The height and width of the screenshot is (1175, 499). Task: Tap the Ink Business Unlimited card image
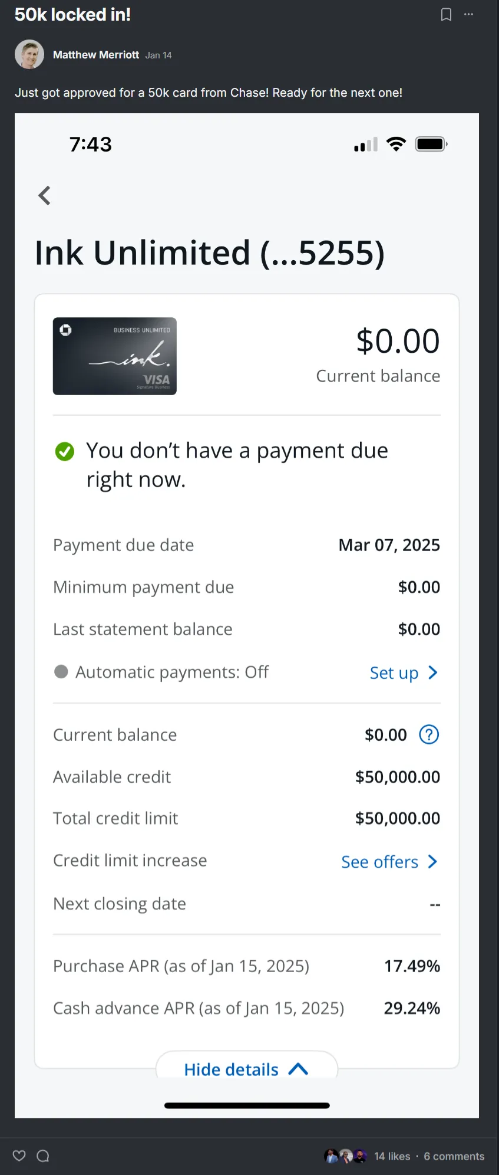click(x=115, y=356)
